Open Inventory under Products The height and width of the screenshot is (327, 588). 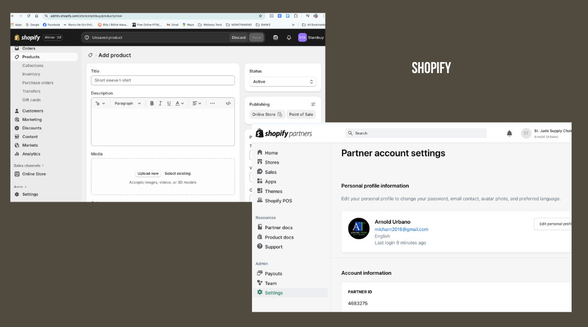pos(31,74)
